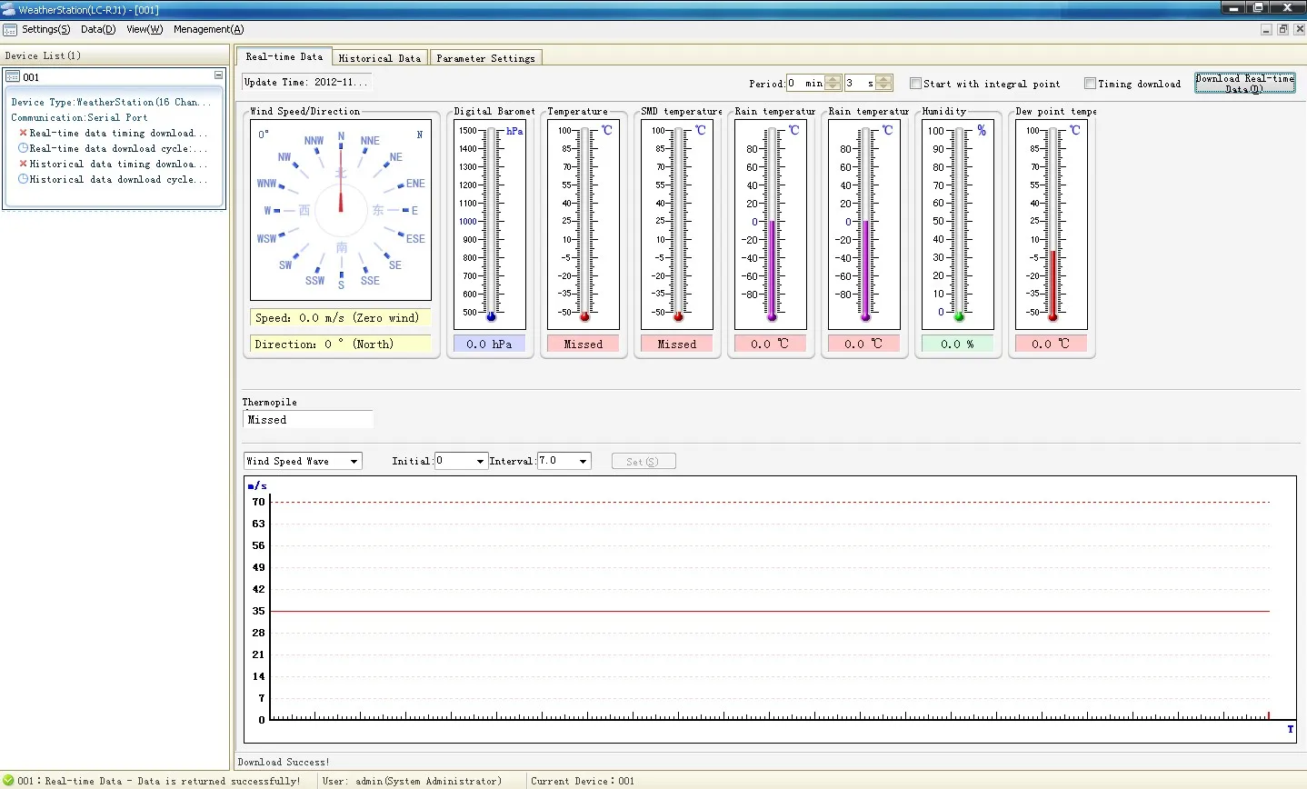Click the collapse icon on the Device List panel
1307x789 pixels.
(216, 75)
